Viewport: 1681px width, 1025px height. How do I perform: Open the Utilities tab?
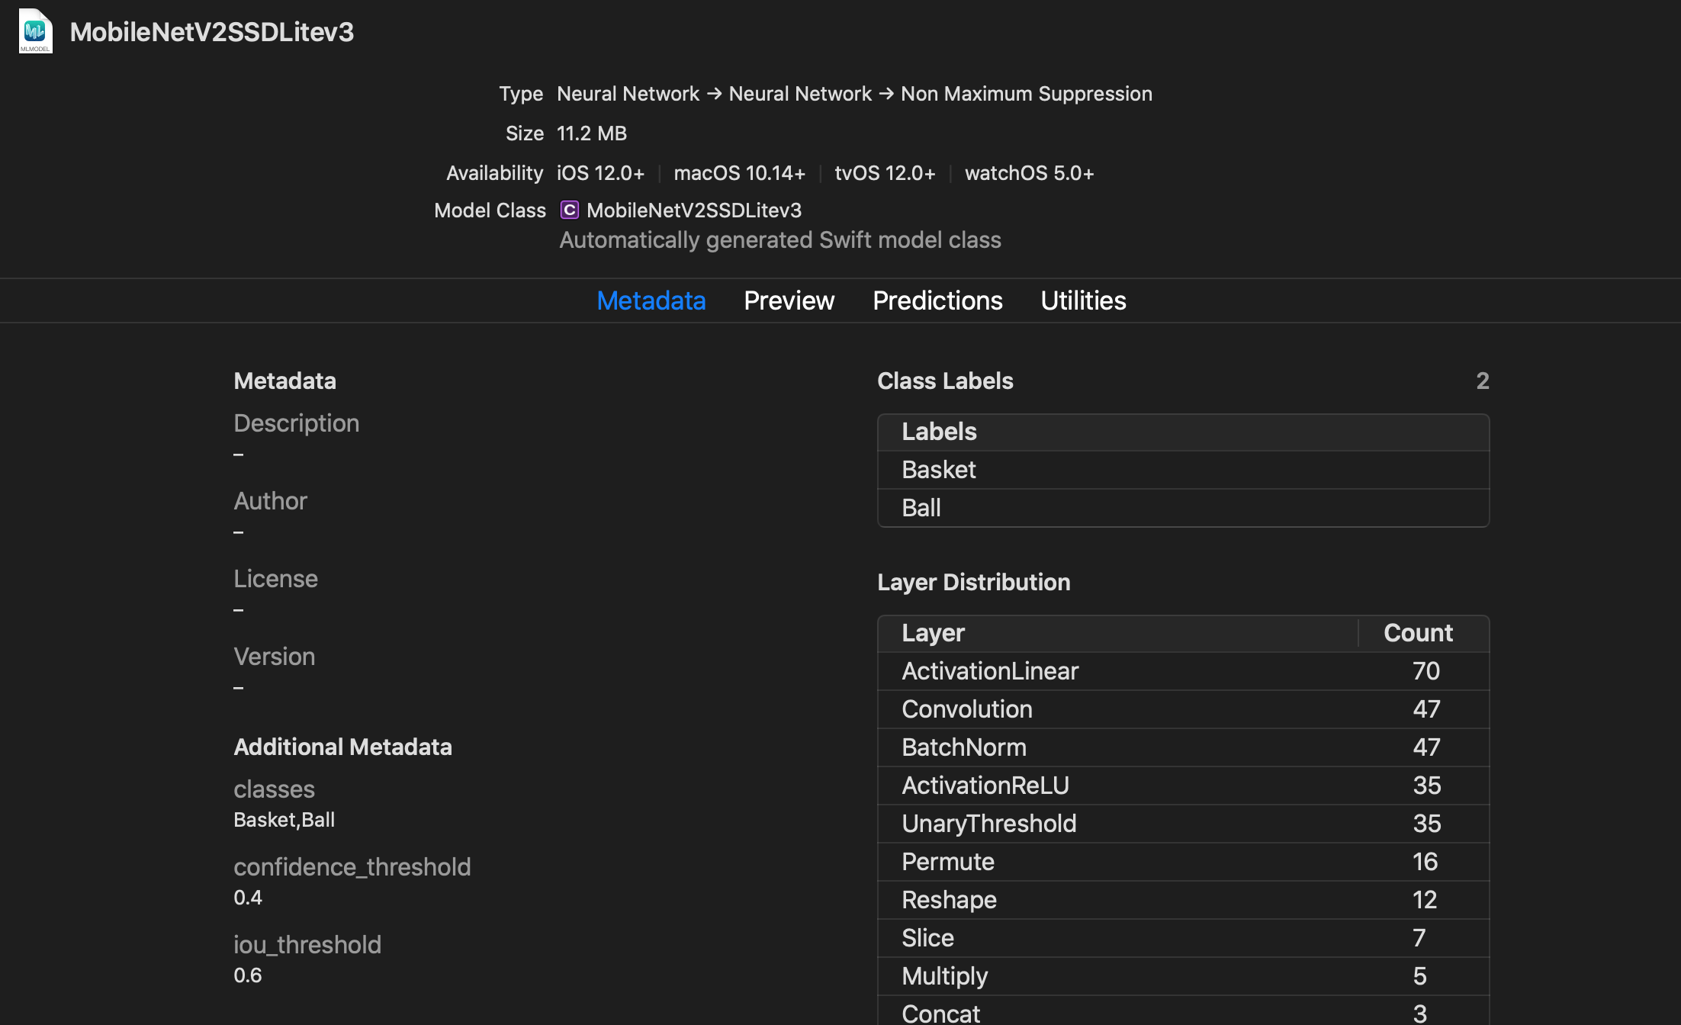coord(1082,300)
